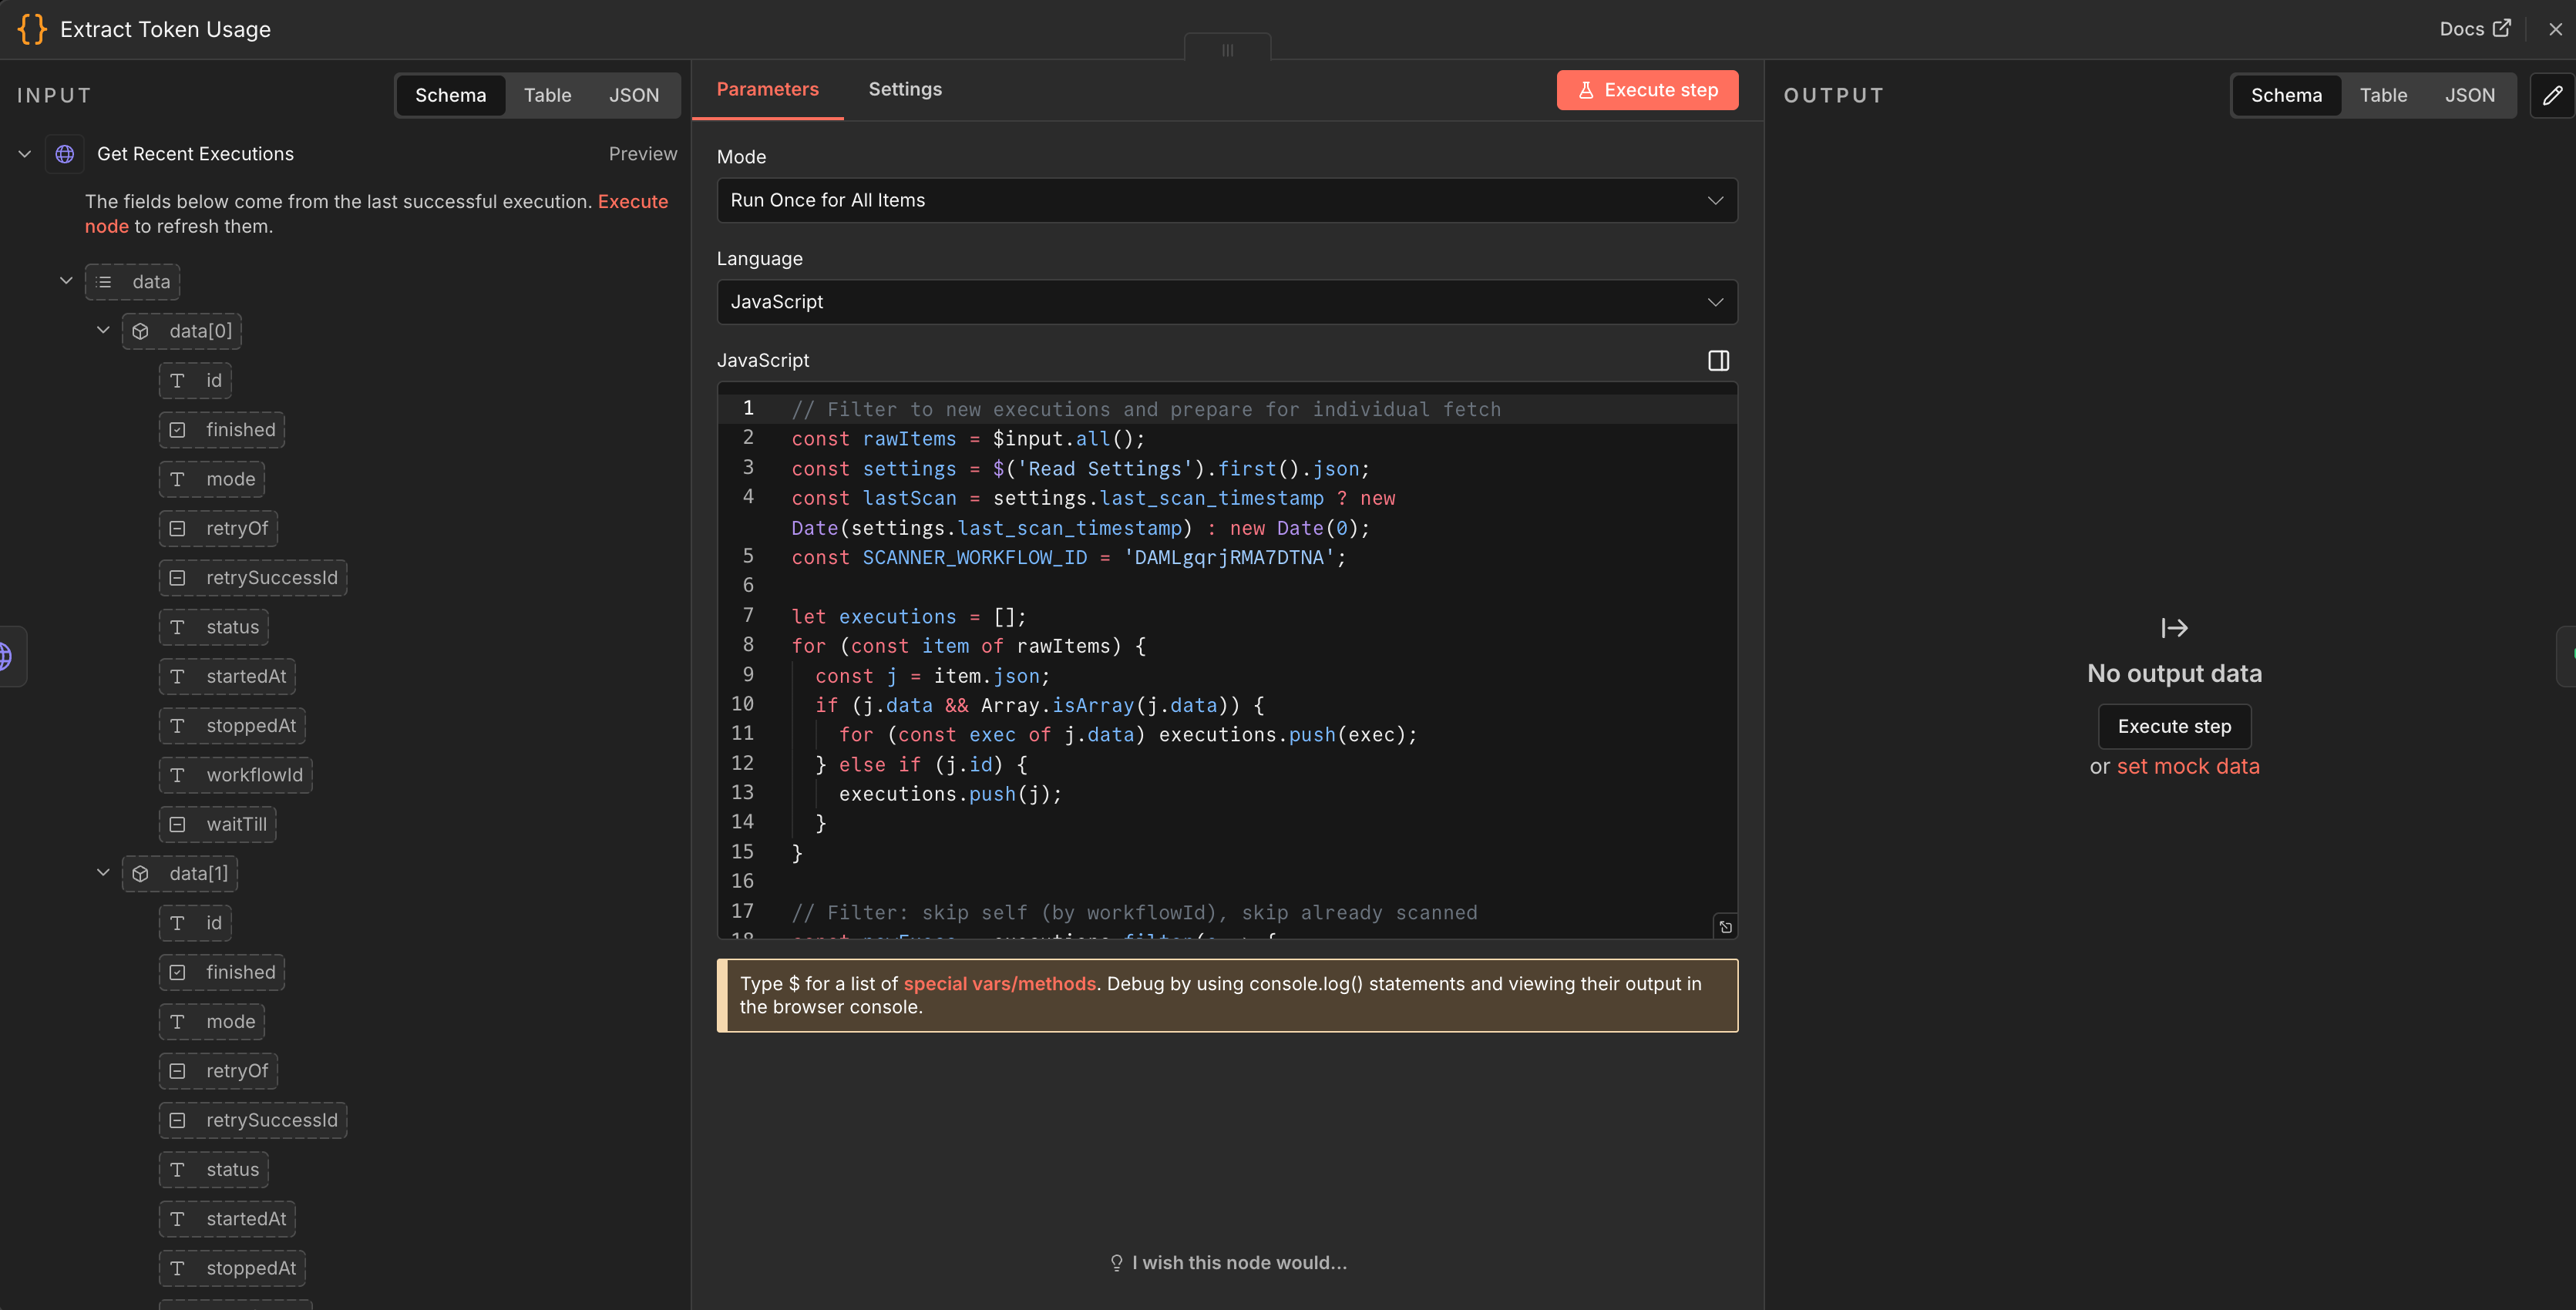Switch input view to JSON

(634, 95)
